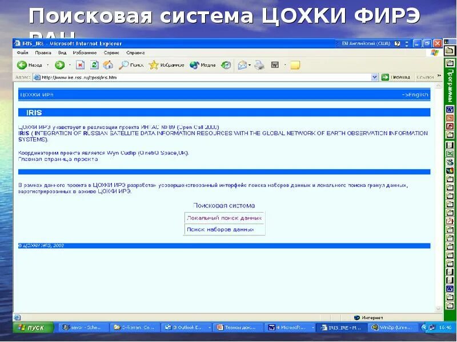The width and height of the screenshot is (457, 342).
Task: Click the Пуск start button
Action: tap(33, 327)
